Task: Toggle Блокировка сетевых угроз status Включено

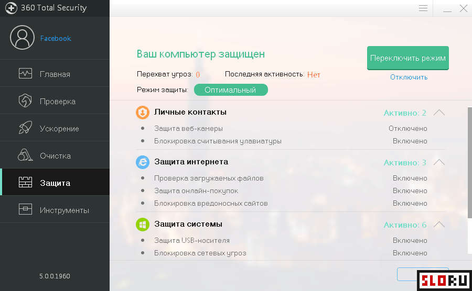Action: 410,253
